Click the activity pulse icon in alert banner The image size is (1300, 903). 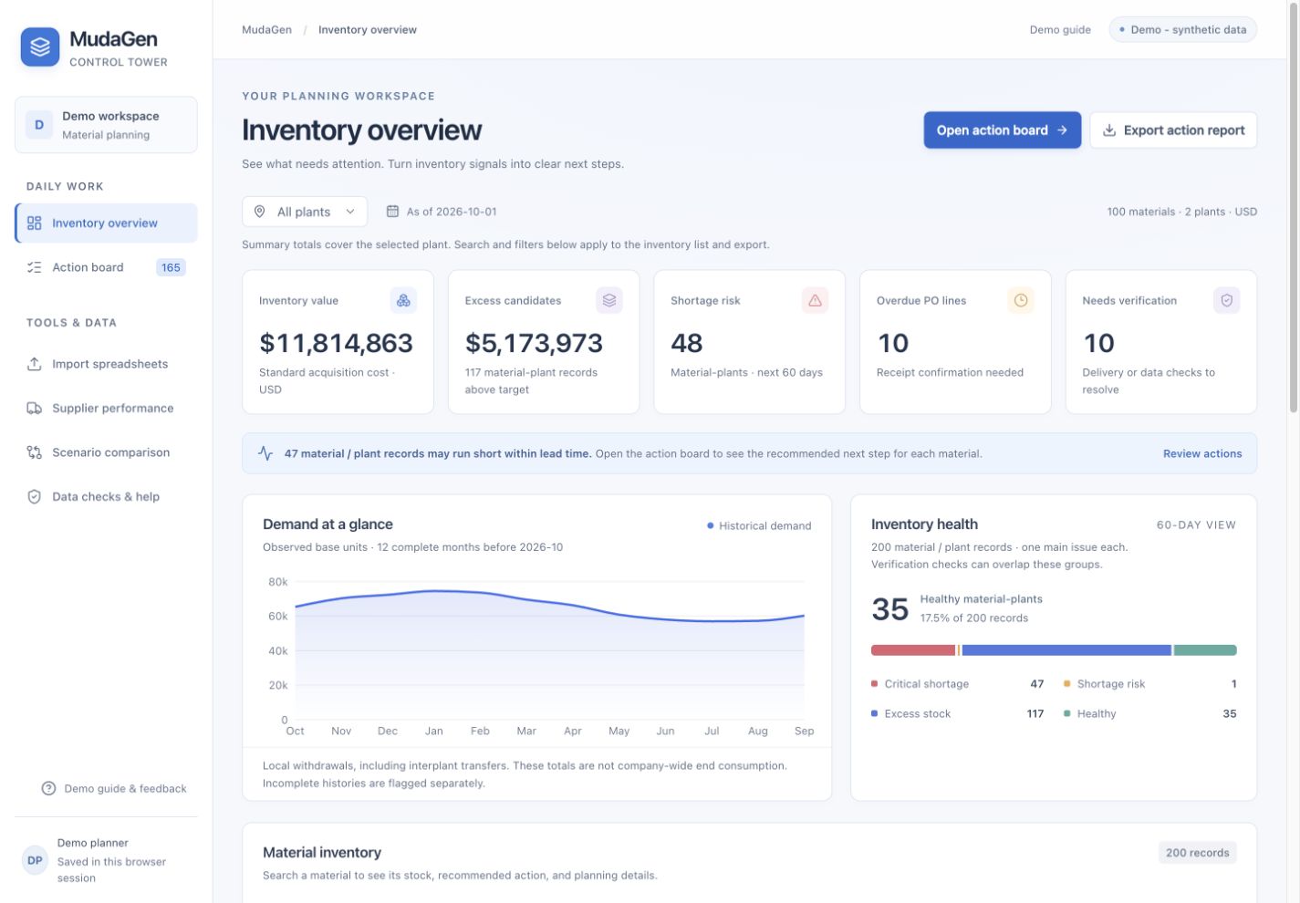[265, 453]
